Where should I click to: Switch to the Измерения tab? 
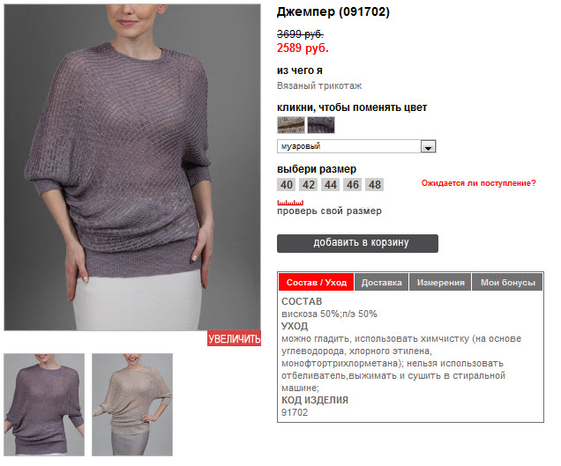point(440,282)
